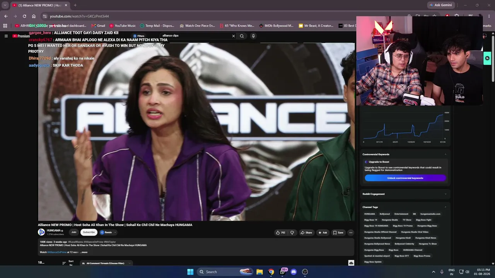This screenshot has height=278, width=495.
Task: Go back to the previous browser page
Action: pyautogui.click(x=6, y=16)
